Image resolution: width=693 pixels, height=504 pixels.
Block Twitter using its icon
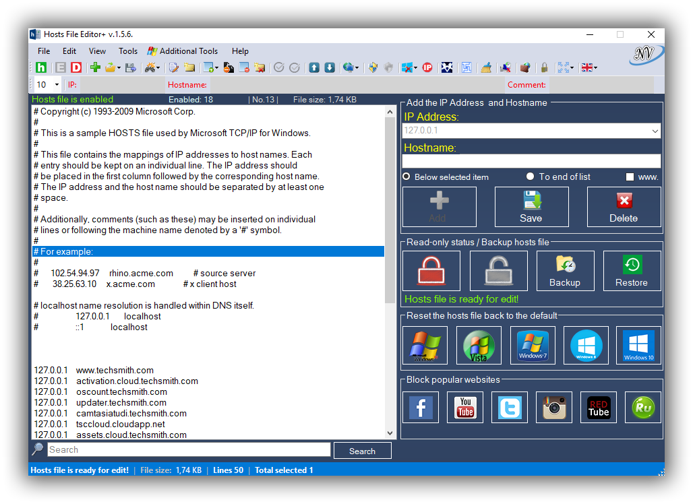point(510,407)
